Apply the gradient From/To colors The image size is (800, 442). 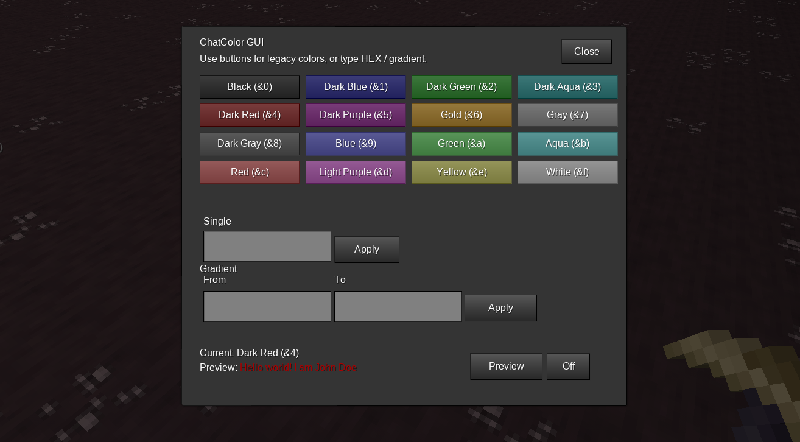(x=500, y=308)
